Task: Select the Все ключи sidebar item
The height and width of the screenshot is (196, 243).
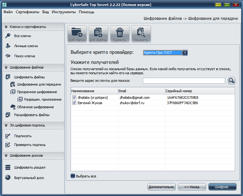Action: click(x=23, y=36)
